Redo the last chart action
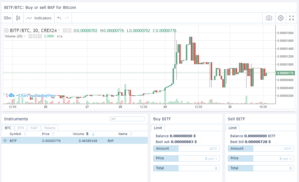Viewport: 299px width, 182px height. click(x=67, y=18)
